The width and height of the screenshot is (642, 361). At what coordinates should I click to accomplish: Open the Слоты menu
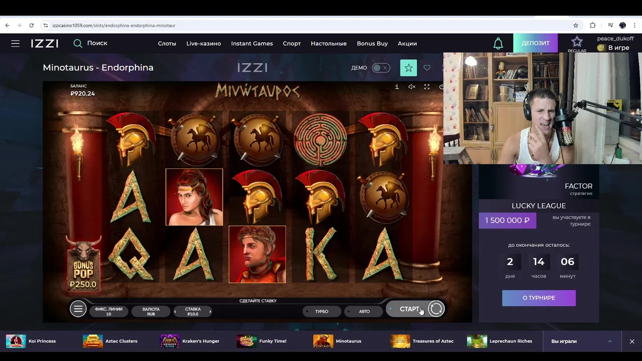[x=167, y=44]
